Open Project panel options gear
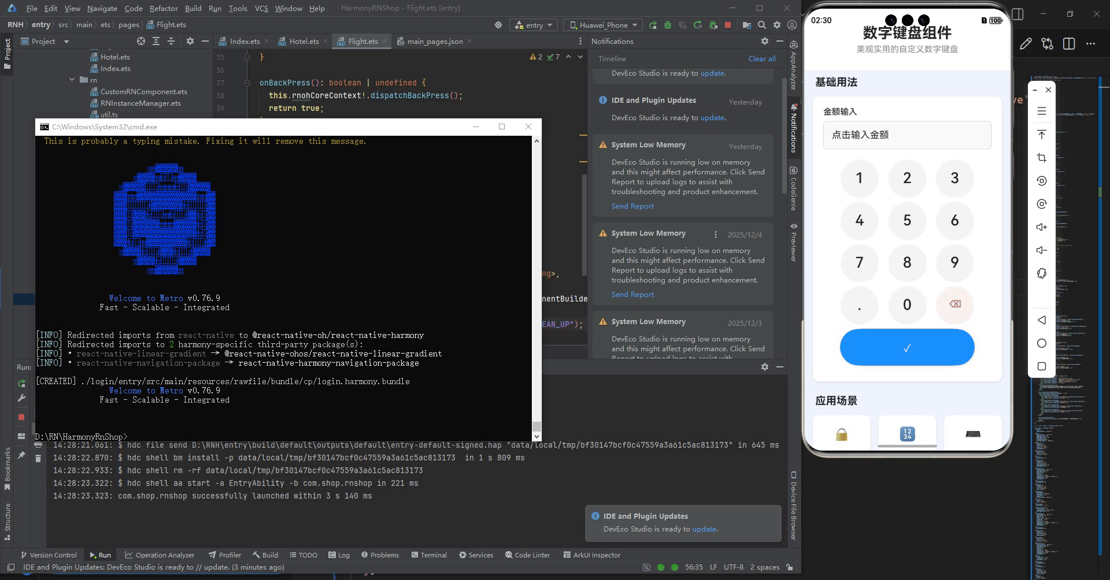Image resolution: width=1110 pixels, height=580 pixels. [x=190, y=41]
